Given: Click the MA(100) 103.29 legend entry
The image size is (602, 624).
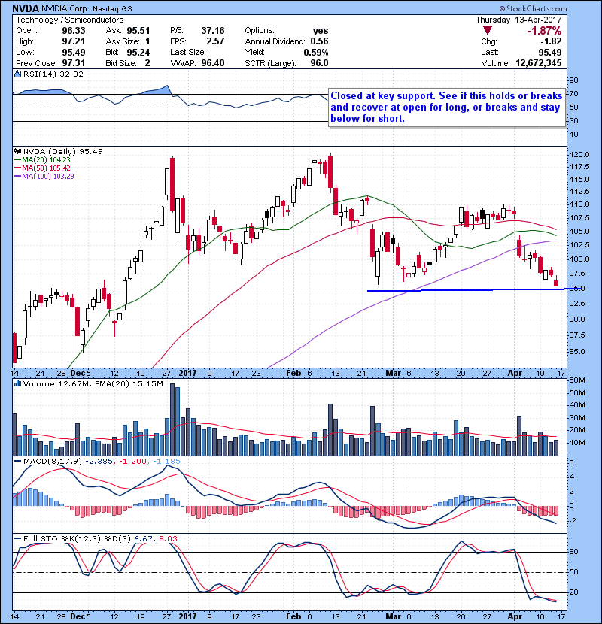Looking at the screenshot, I should (x=44, y=176).
